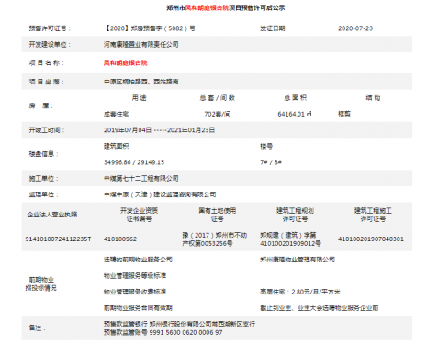
Task: Select the 郑州 property management company name
Action: (298, 260)
